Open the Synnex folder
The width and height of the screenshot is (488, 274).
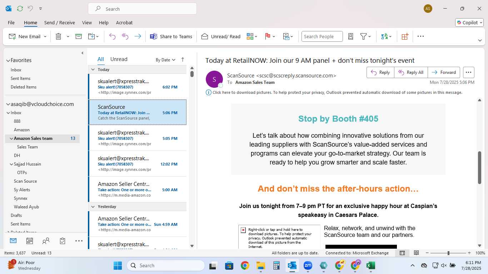(21, 198)
